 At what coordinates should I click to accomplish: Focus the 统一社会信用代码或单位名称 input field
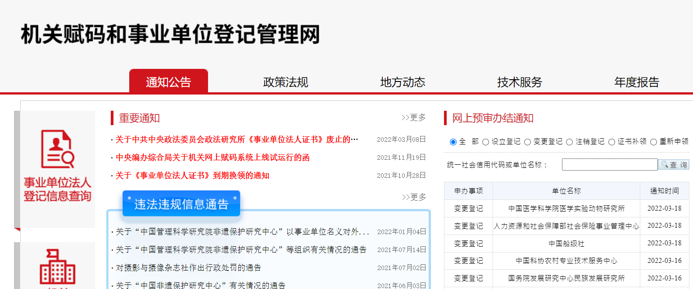click(610, 165)
